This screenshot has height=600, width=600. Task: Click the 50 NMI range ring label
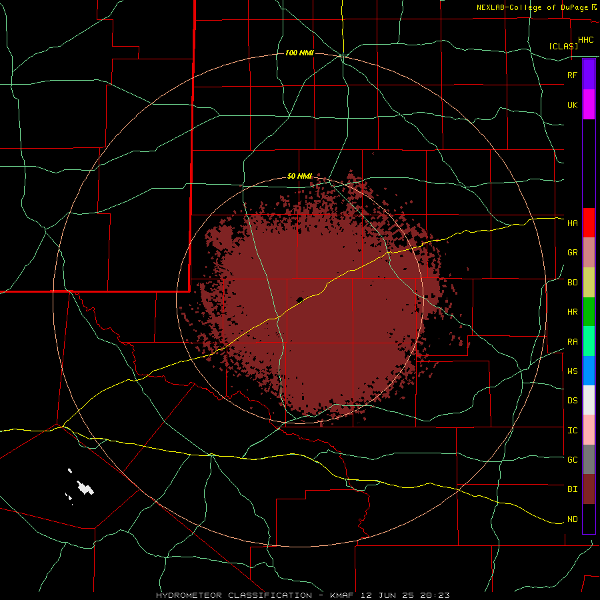[299, 176]
